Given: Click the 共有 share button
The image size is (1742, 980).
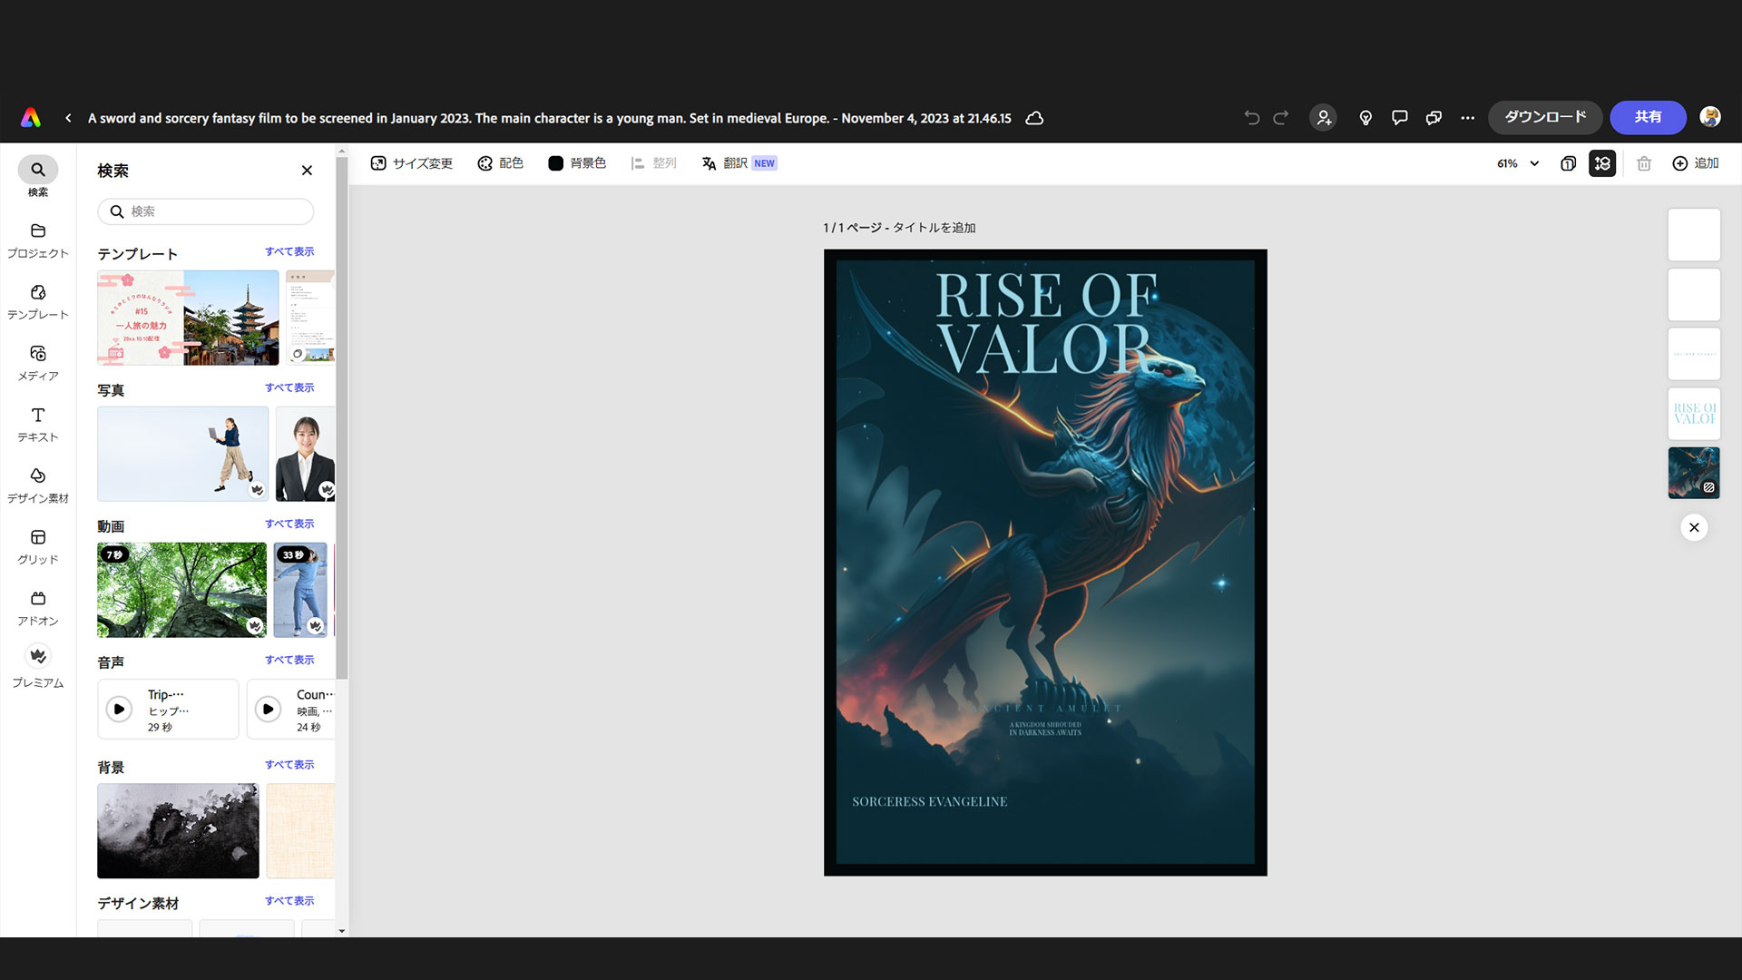Looking at the screenshot, I should [x=1648, y=117].
